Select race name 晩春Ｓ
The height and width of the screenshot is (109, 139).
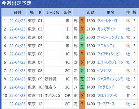(50, 87)
